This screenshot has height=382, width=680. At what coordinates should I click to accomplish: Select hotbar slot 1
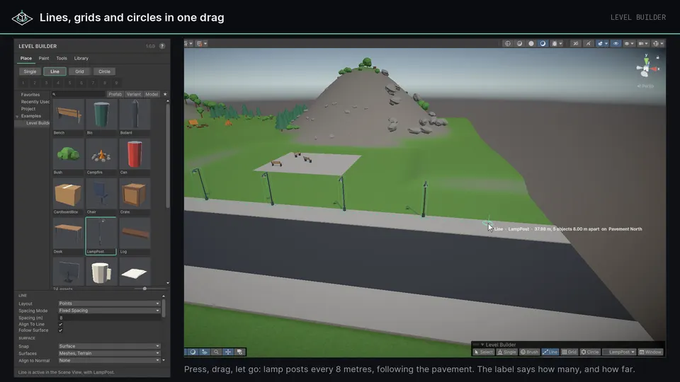tap(23, 83)
